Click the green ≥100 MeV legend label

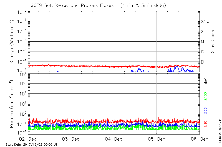(x=206, y=97)
